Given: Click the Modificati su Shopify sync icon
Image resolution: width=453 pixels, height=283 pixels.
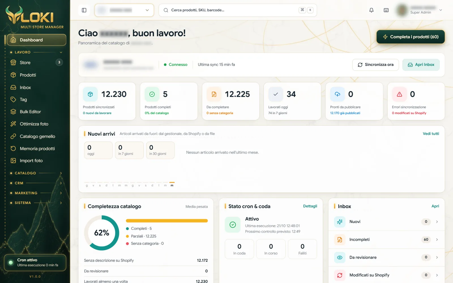Looking at the screenshot, I should point(340,275).
